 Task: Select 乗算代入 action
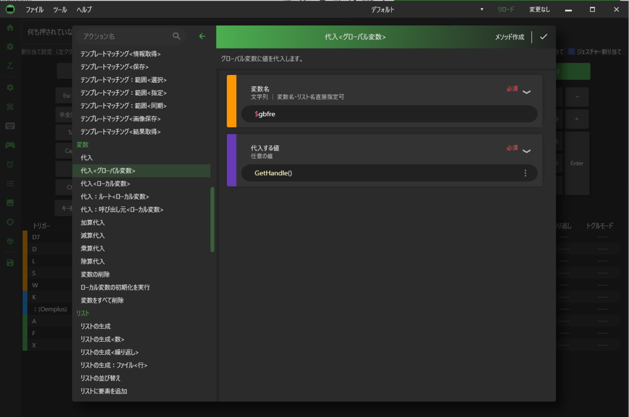pyautogui.click(x=142, y=248)
